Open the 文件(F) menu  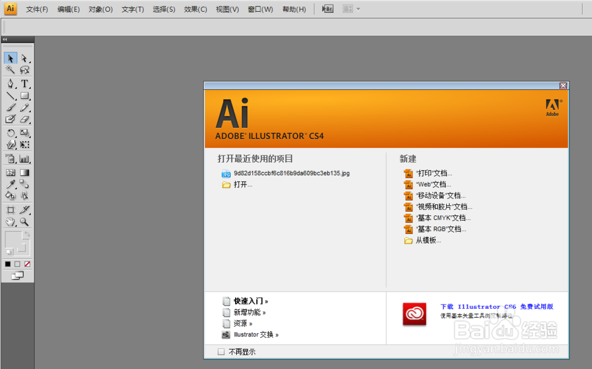tap(37, 9)
